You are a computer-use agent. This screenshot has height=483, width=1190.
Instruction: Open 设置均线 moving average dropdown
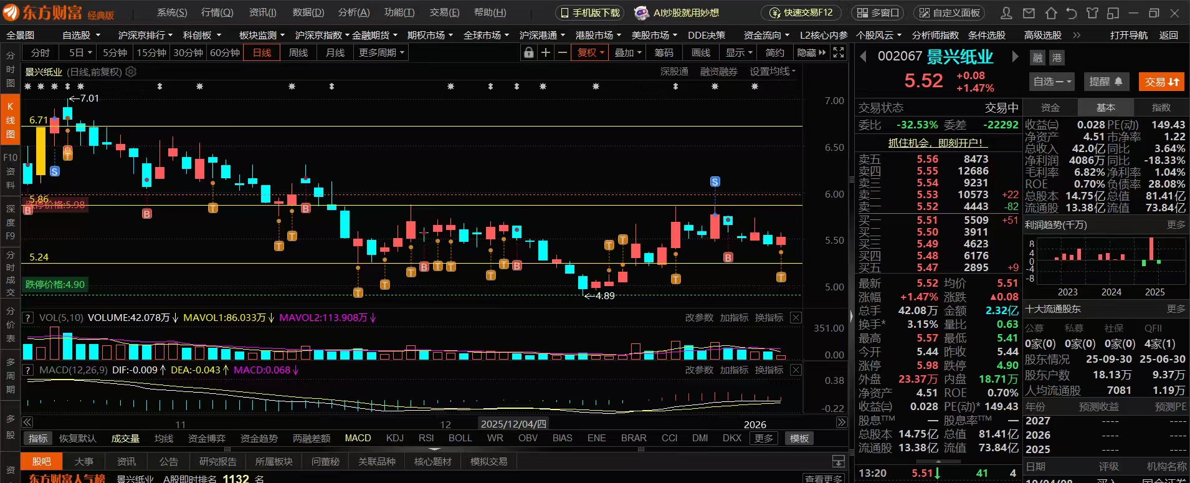click(x=773, y=72)
